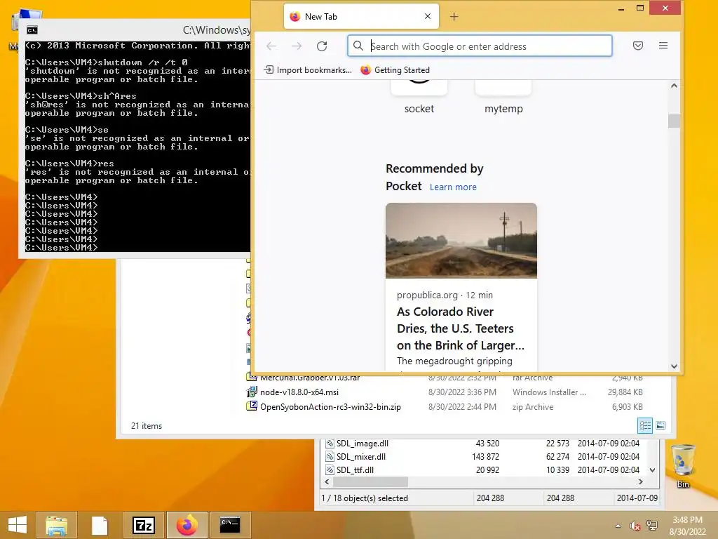Click the Firefox back arrow button
Image resolution: width=718 pixels, height=539 pixels.
pyautogui.click(x=271, y=46)
